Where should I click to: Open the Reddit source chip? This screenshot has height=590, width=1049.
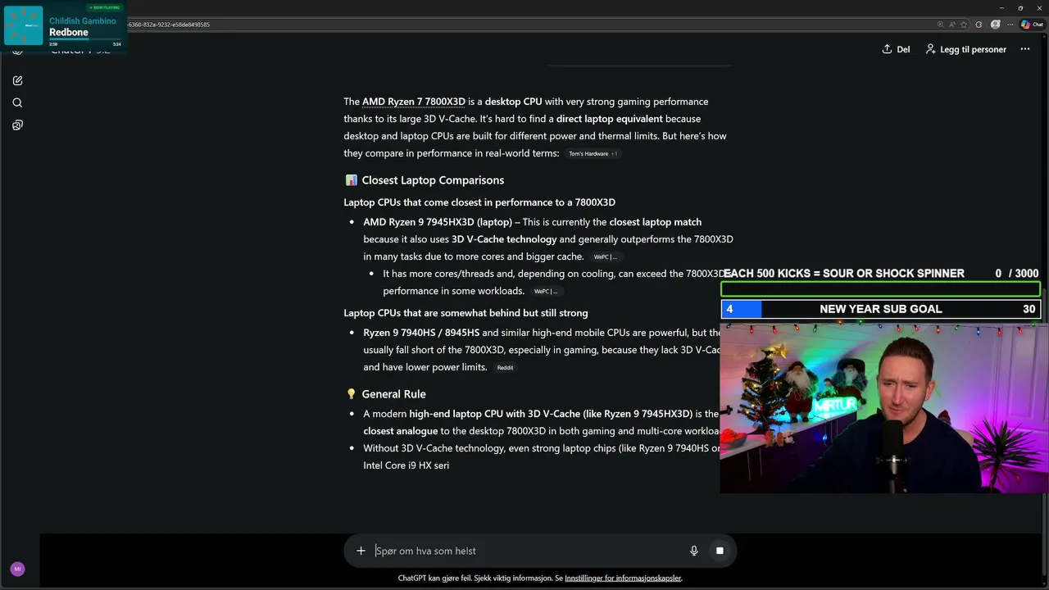(505, 368)
